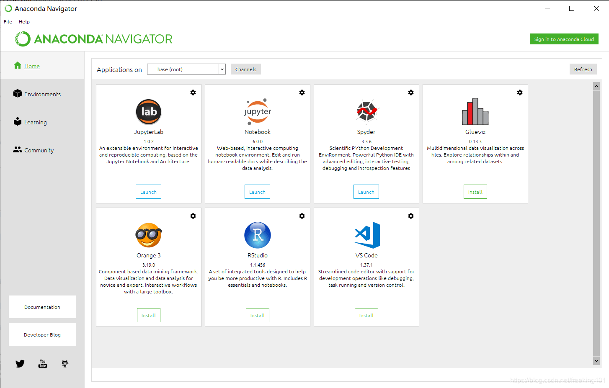
Task: Click the RStudio version 1.1.456 text
Action: click(258, 265)
